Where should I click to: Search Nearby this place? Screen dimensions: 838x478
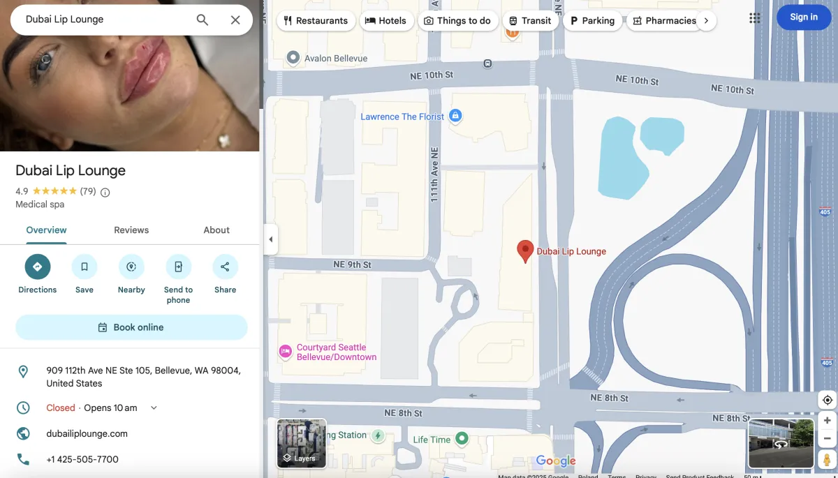click(x=131, y=274)
